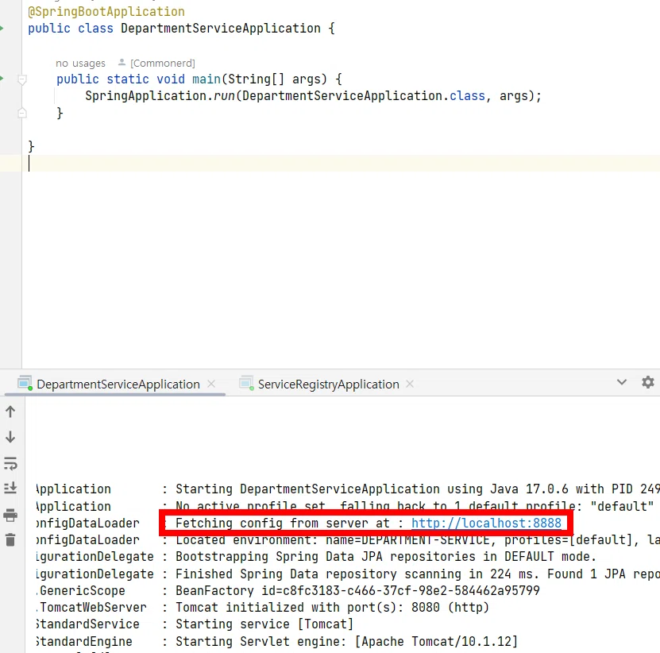
Task: Toggle soft-wrap in console
Action: tap(10, 463)
